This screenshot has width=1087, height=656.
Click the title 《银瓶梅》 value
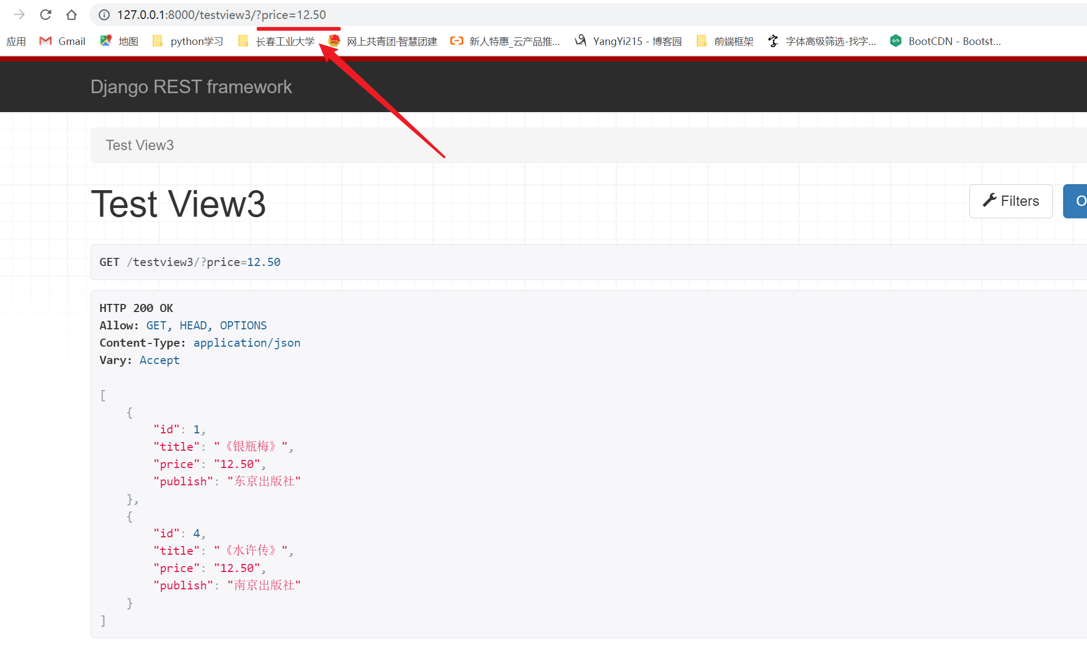click(x=251, y=446)
